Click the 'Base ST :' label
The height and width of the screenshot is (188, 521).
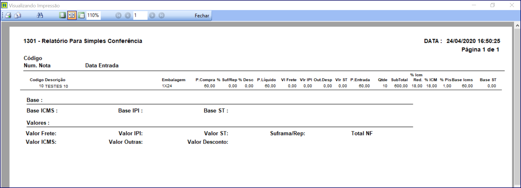[216, 111]
